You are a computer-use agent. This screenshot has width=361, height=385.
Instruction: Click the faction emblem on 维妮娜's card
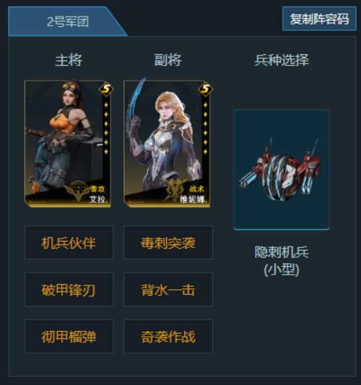coord(175,189)
